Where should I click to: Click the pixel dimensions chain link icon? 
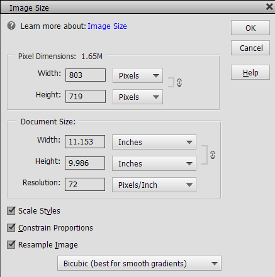click(x=179, y=82)
